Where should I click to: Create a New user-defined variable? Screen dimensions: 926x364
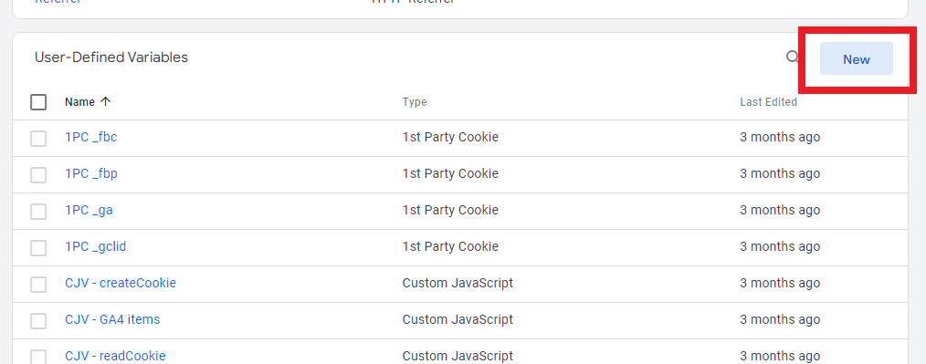(x=857, y=59)
